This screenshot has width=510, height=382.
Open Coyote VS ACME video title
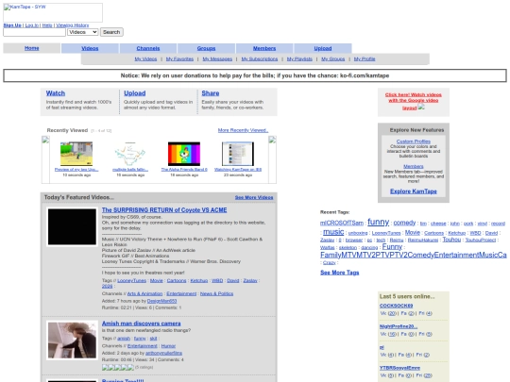click(164, 210)
